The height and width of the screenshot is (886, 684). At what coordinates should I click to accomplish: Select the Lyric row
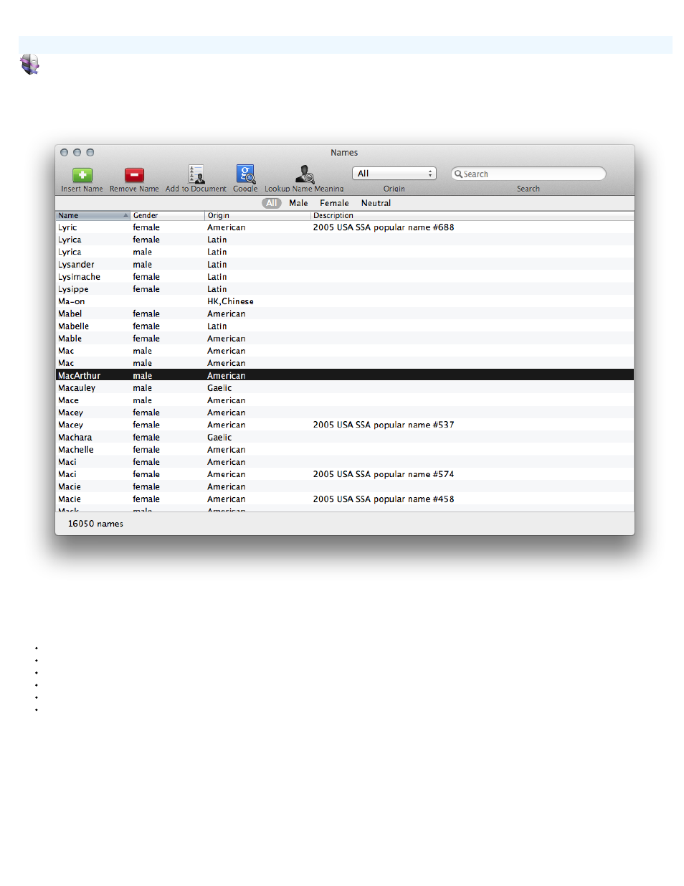tap(345, 227)
